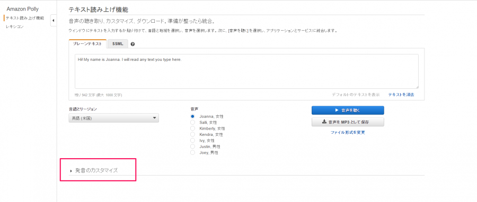Switch to the SSML tab

tap(118, 44)
